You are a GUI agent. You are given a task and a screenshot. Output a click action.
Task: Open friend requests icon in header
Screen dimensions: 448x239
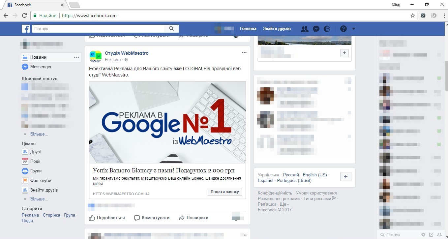[305, 29]
